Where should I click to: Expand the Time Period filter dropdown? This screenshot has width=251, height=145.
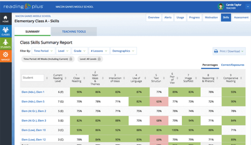[43, 51]
